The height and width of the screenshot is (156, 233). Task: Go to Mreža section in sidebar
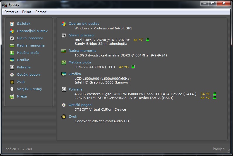pos(22,96)
